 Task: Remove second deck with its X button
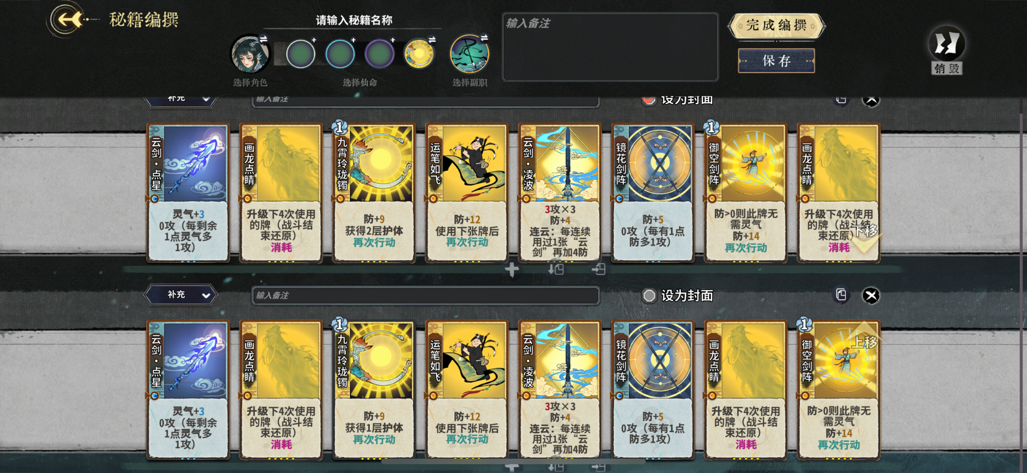871,296
